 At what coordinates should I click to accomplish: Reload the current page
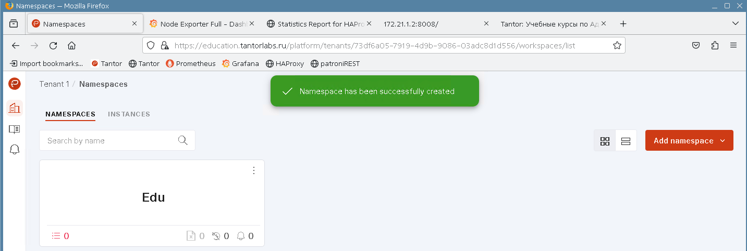tap(53, 45)
